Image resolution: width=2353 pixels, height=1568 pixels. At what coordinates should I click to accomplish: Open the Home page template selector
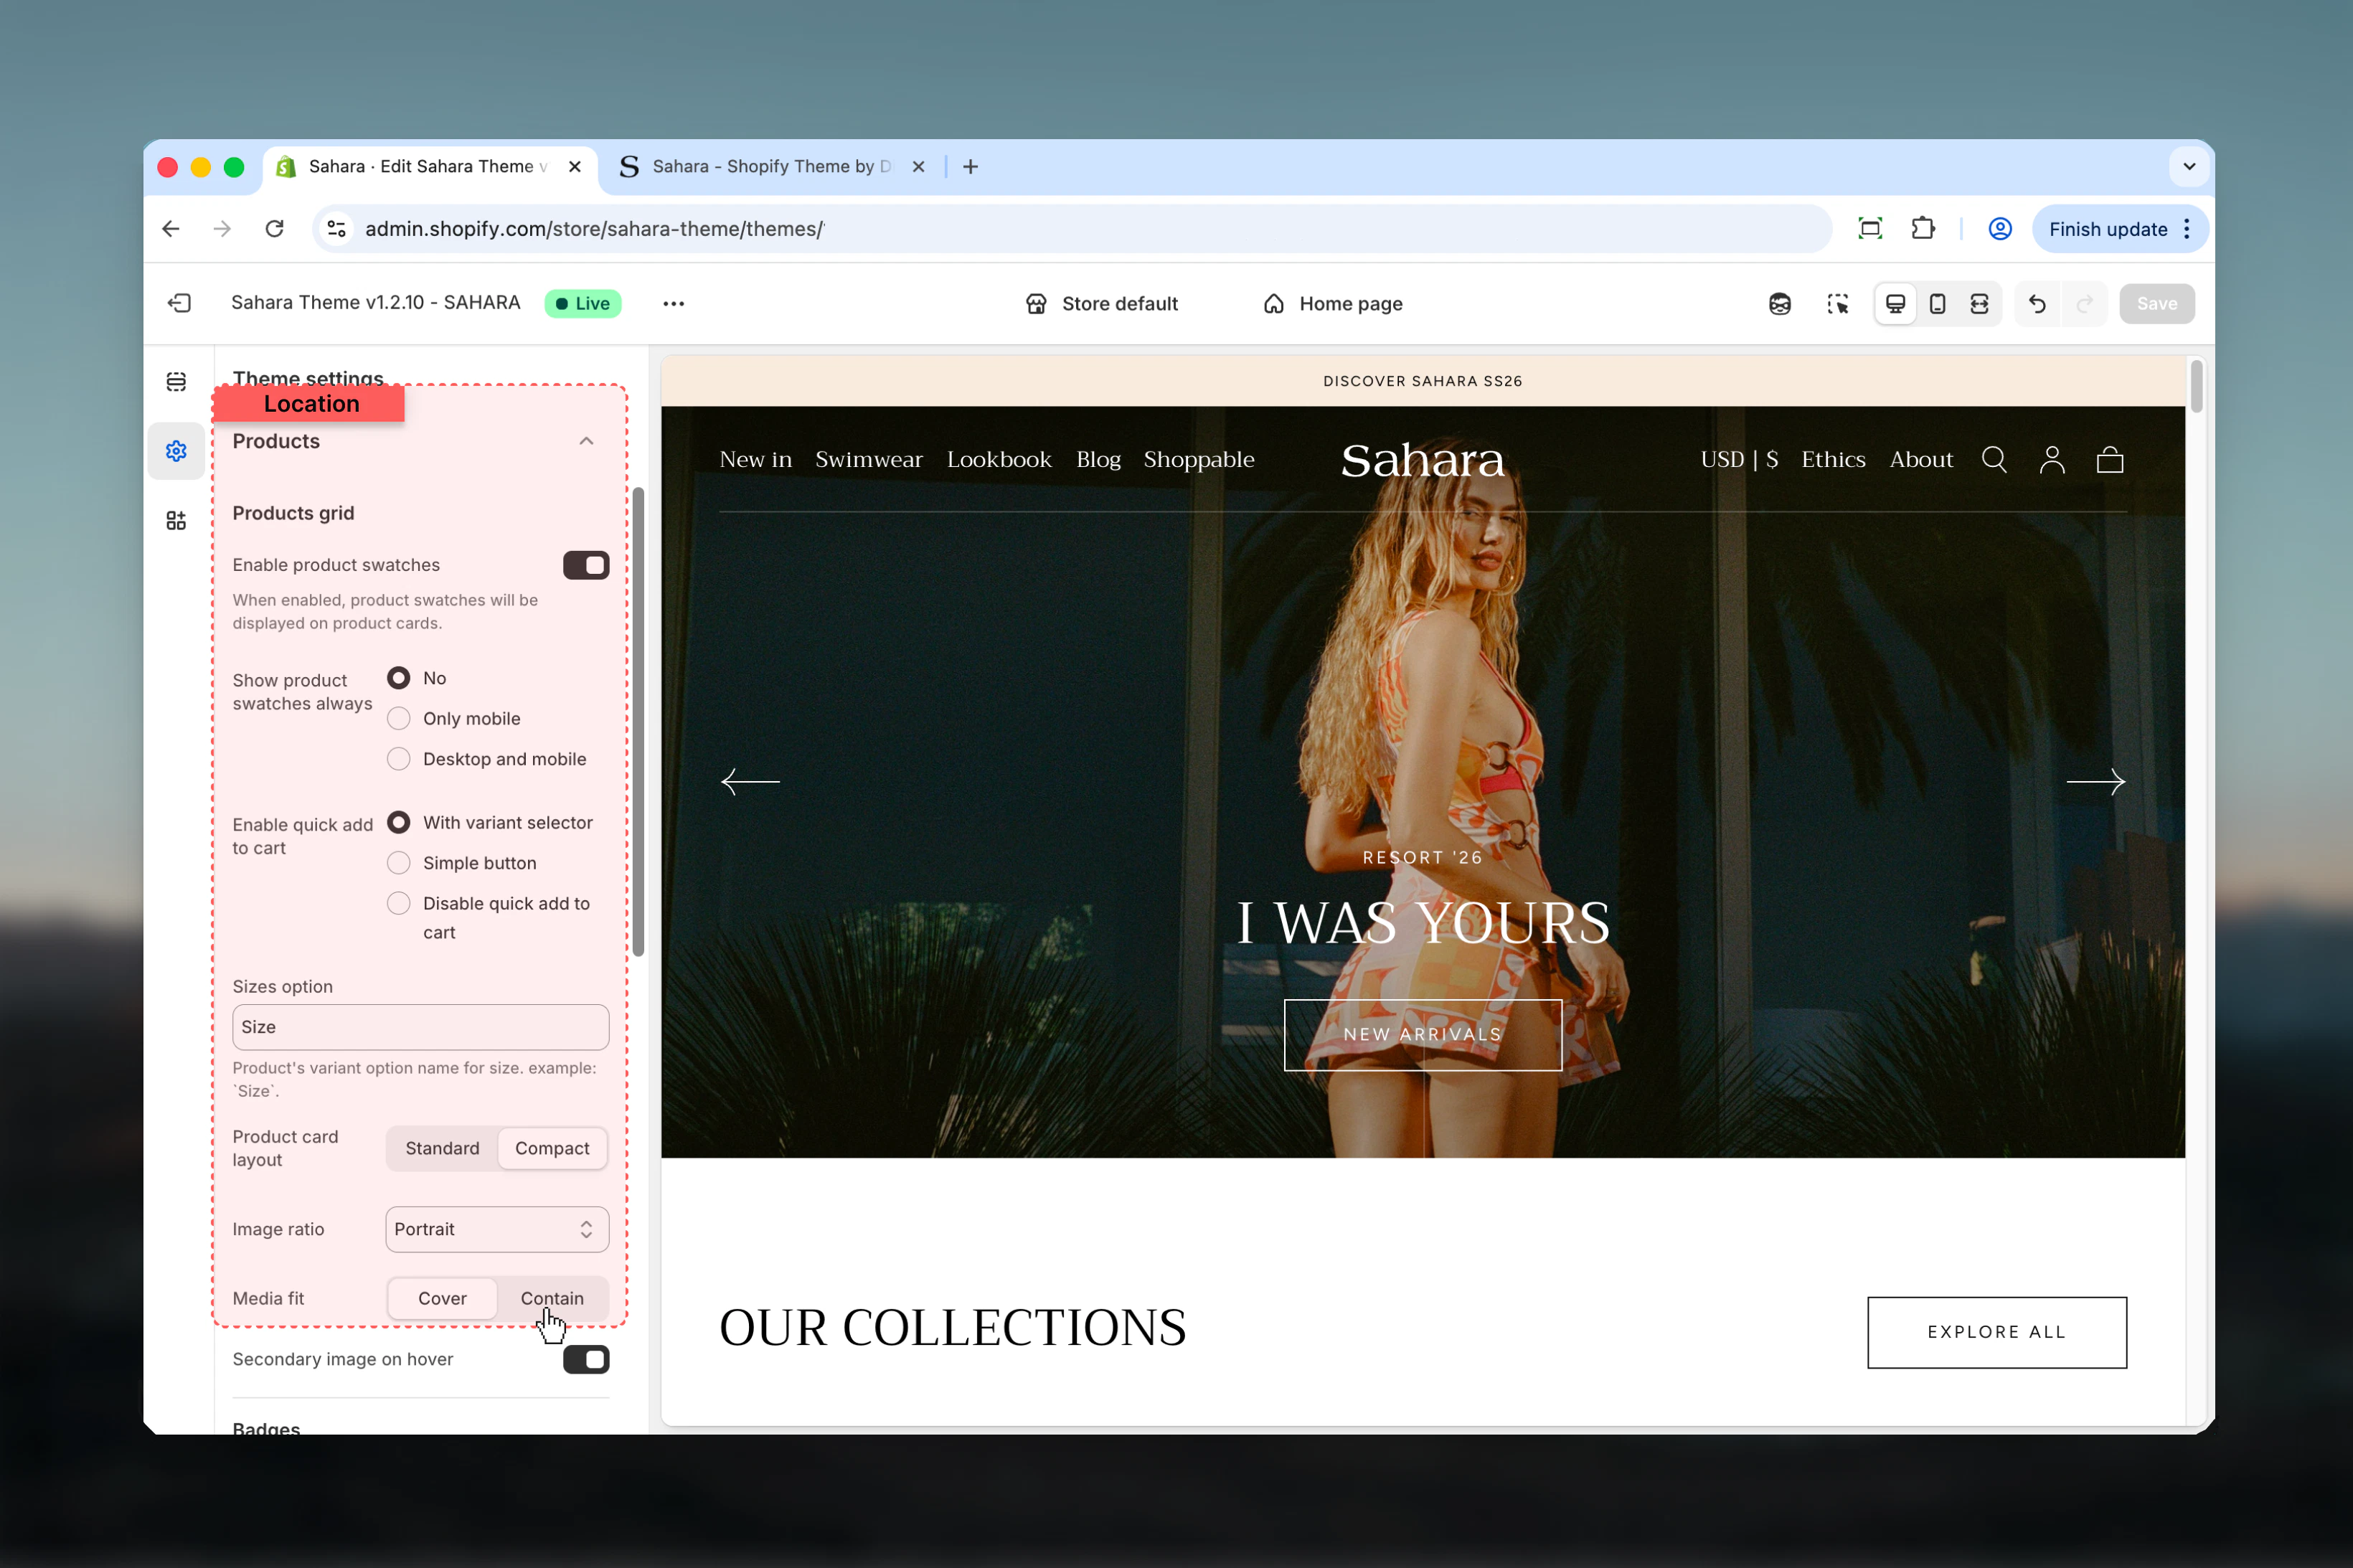[1333, 304]
